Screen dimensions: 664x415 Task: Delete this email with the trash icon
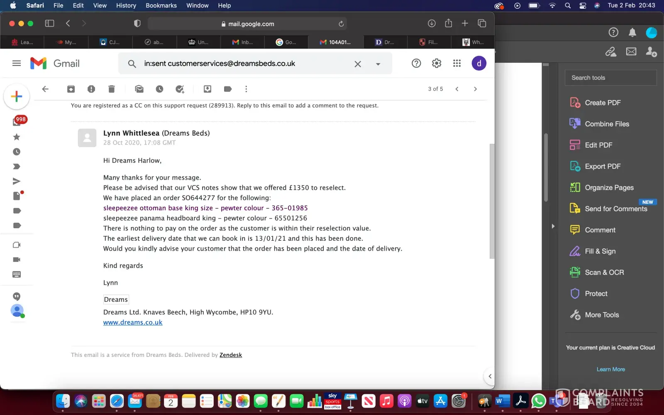[111, 89]
